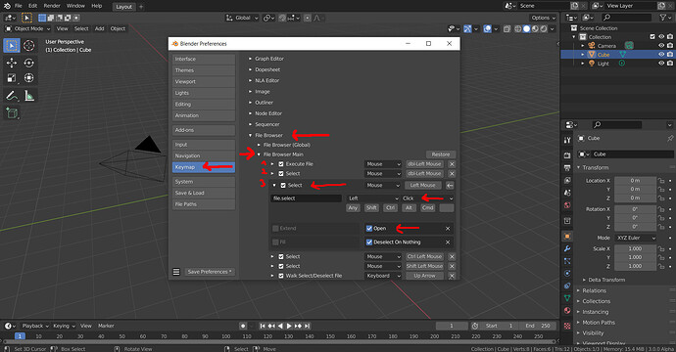
Task: Open the Options button in viewport header
Action: 543,18
